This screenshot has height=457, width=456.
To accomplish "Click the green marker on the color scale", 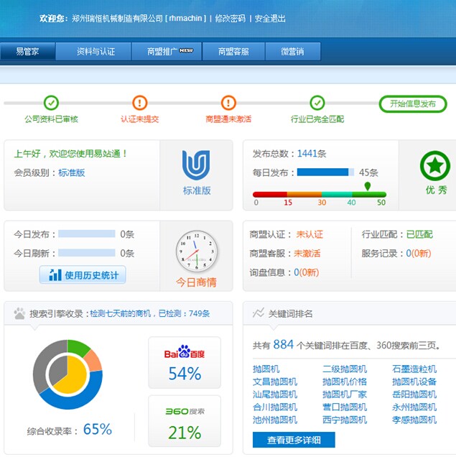I will tap(368, 186).
